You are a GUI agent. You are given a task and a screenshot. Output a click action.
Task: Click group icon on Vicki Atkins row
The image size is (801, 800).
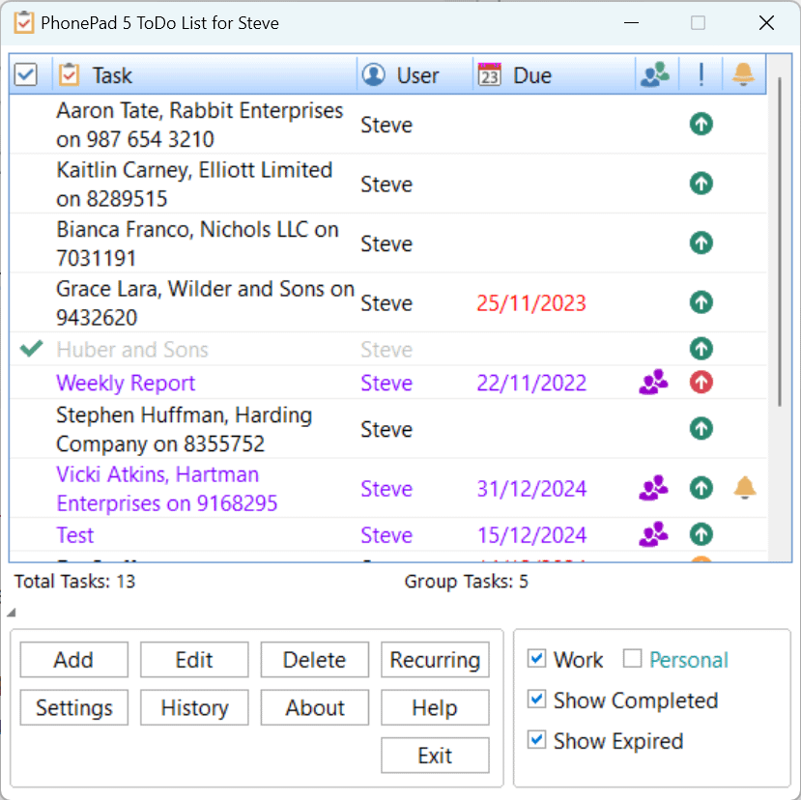point(653,488)
